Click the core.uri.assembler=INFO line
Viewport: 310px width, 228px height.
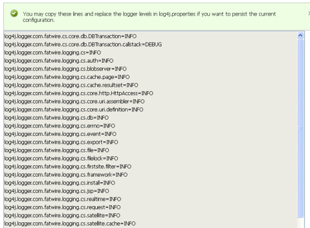(74, 102)
